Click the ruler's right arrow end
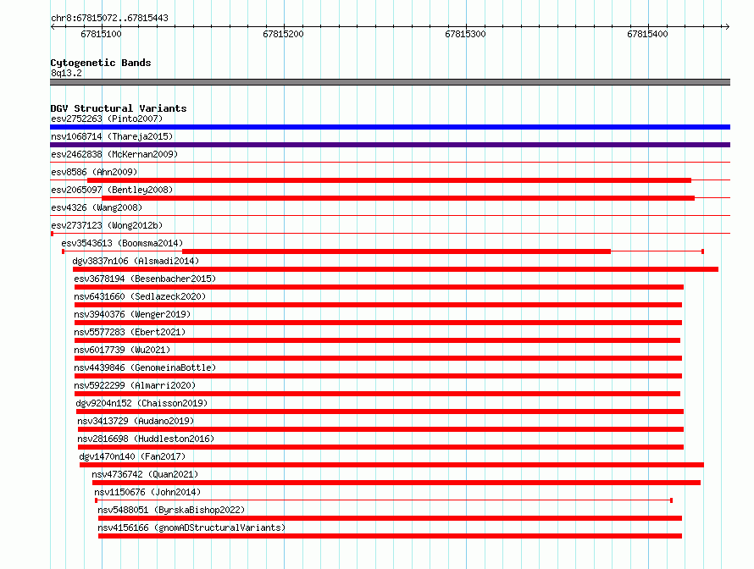 [727, 26]
